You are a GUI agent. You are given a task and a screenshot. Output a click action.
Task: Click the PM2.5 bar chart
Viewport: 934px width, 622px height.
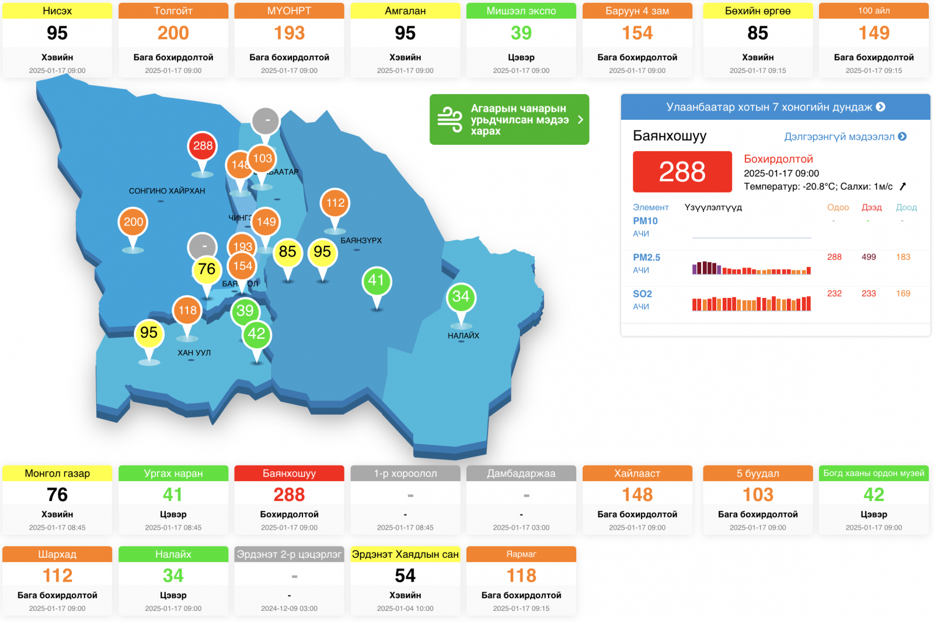click(x=751, y=267)
